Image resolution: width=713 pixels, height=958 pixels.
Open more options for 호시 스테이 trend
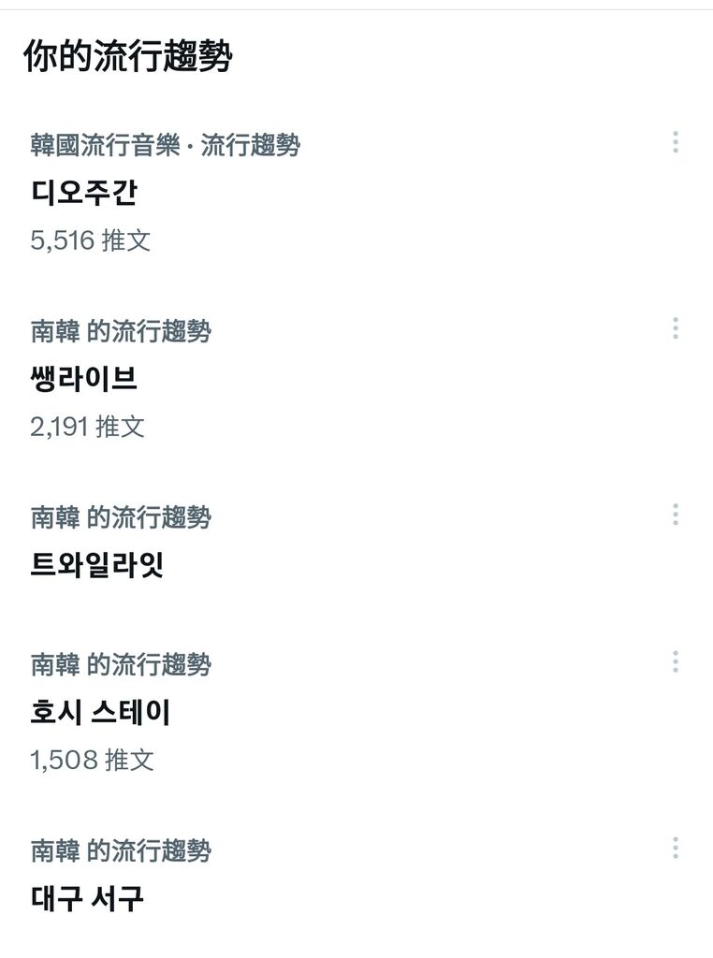[676, 661]
